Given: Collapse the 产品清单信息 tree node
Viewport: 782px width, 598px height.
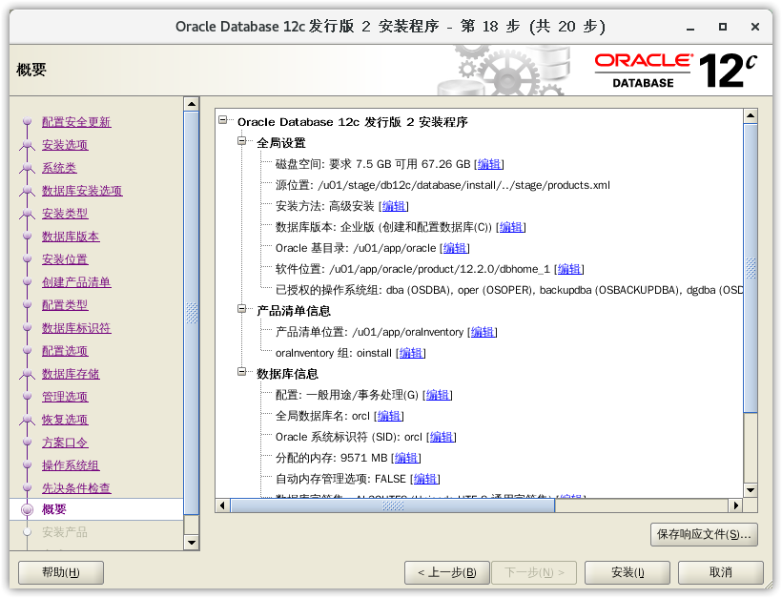Looking at the screenshot, I should (x=242, y=310).
